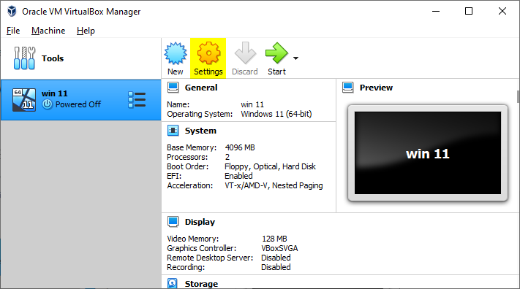Click the Base Memory value 4096 MB

pos(240,147)
